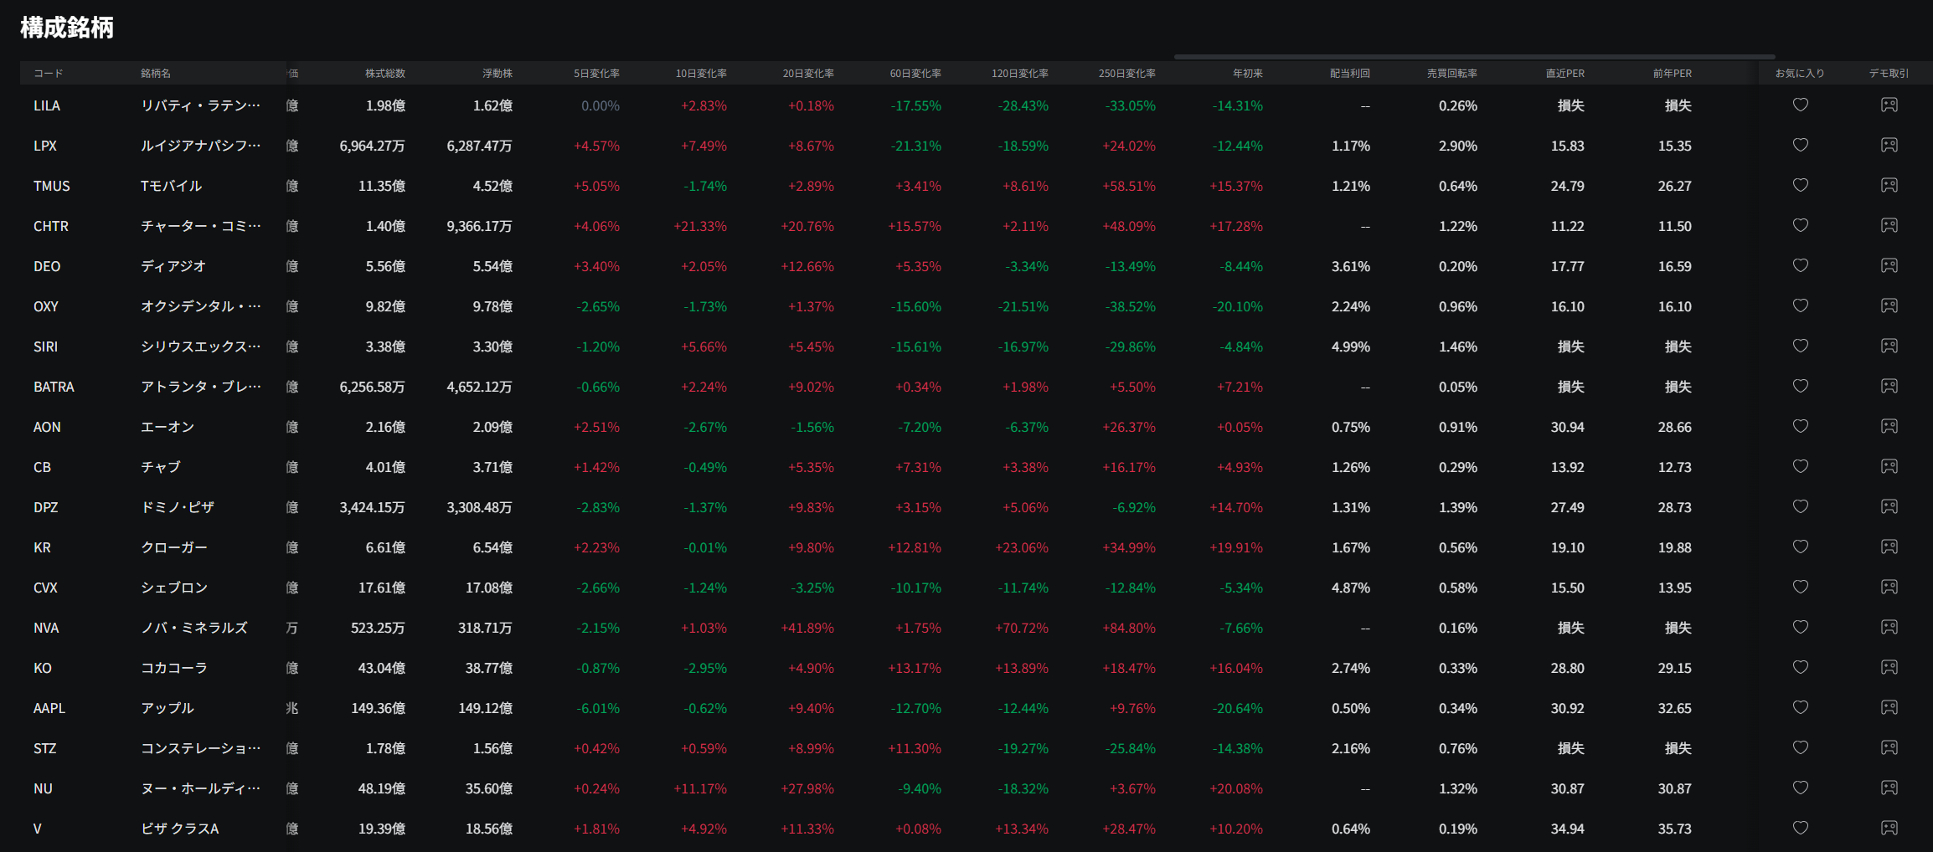
Task: Open the コカコーラ stock
Action: [174, 668]
